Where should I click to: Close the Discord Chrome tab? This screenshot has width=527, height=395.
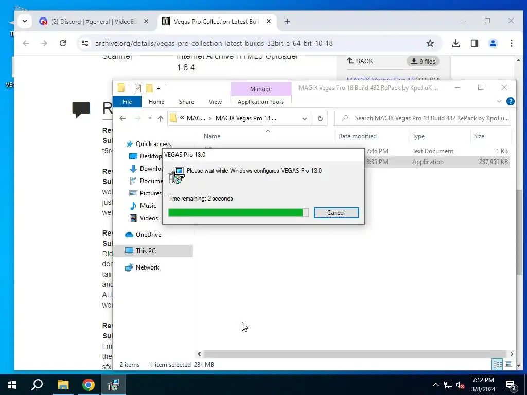146,21
